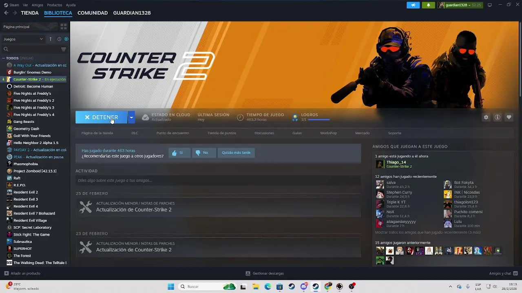Open Página de la tienda link
Viewport: 522px width, 293px height.
point(97,133)
